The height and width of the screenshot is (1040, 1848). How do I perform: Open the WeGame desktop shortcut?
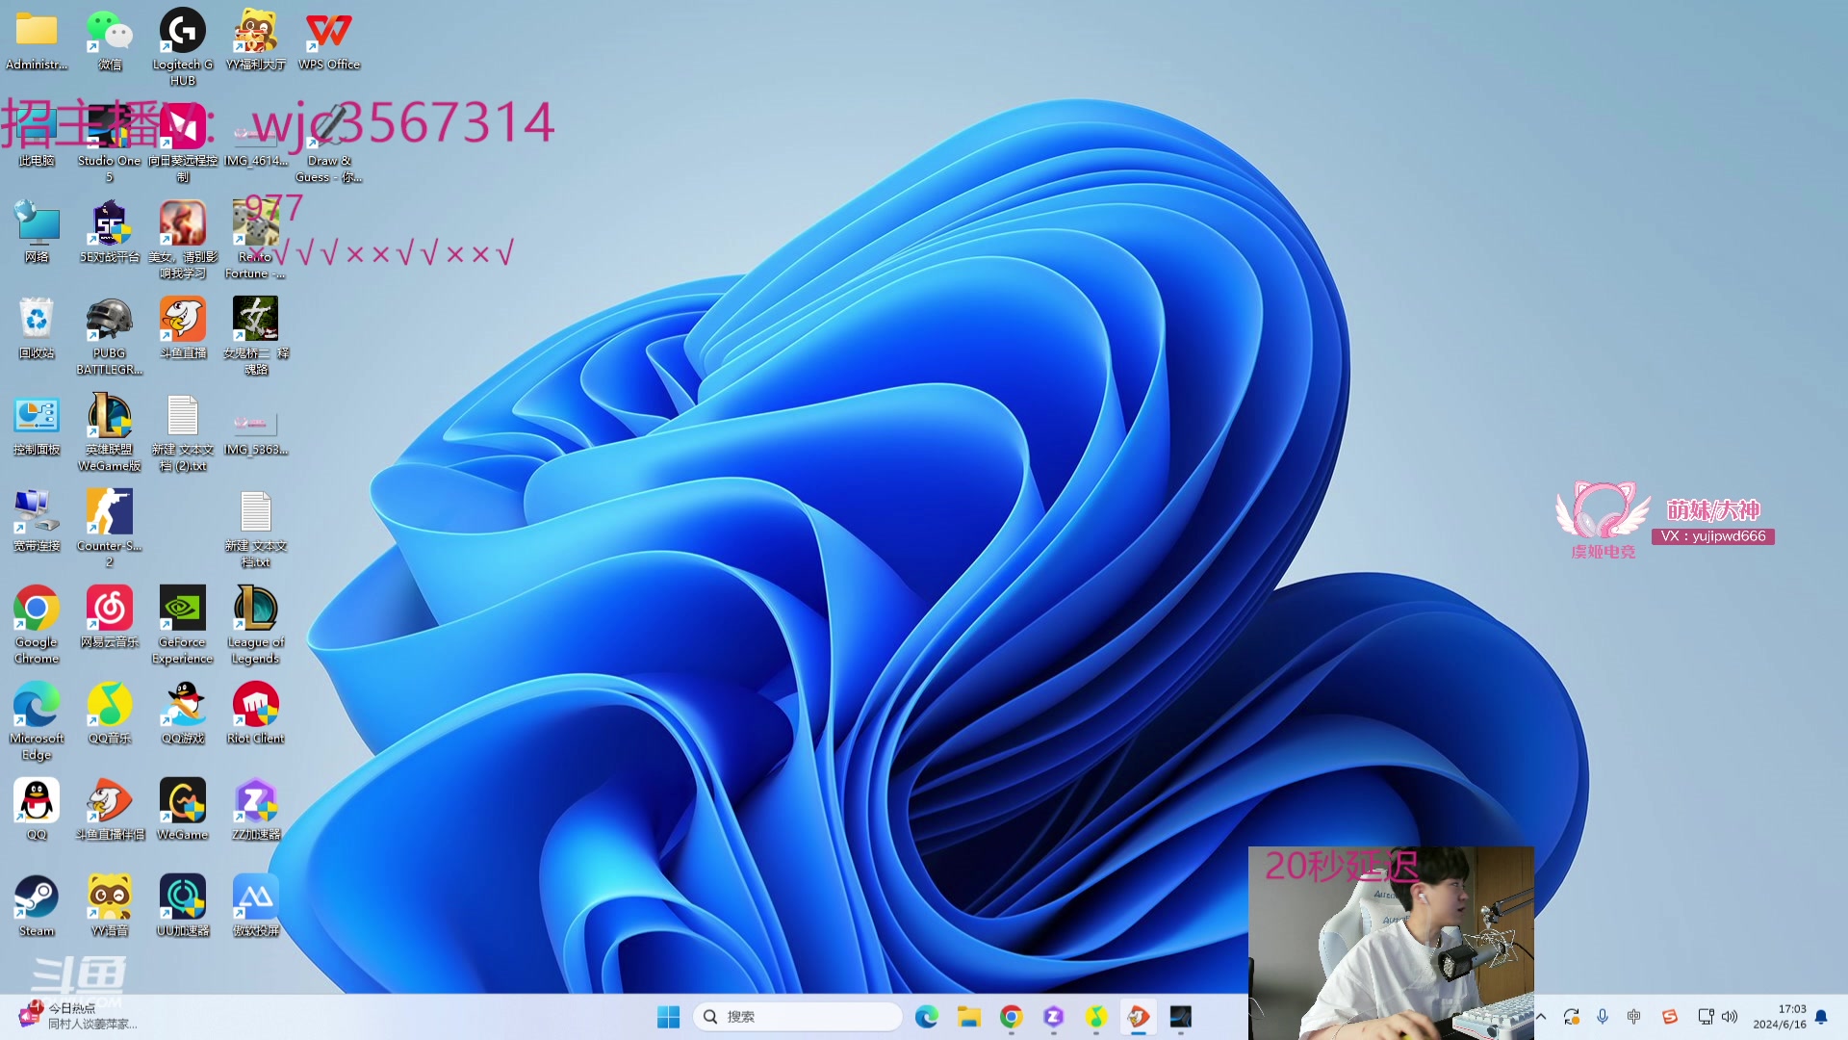(x=183, y=810)
